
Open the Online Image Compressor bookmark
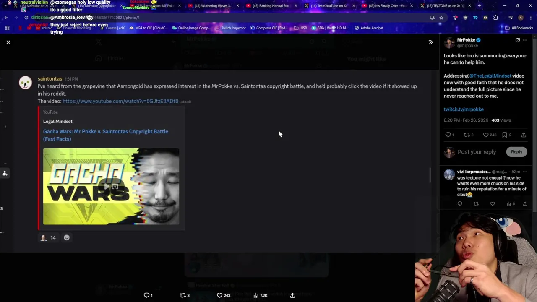pos(191,28)
